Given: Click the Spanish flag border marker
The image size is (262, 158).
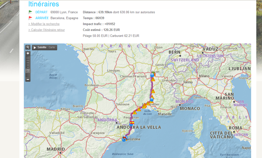Looking at the screenshot, I should (132, 122).
